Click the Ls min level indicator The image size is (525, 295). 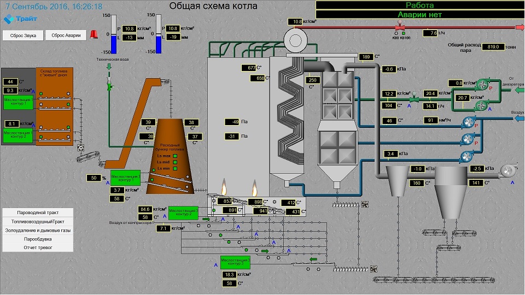(x=175, y=169)
